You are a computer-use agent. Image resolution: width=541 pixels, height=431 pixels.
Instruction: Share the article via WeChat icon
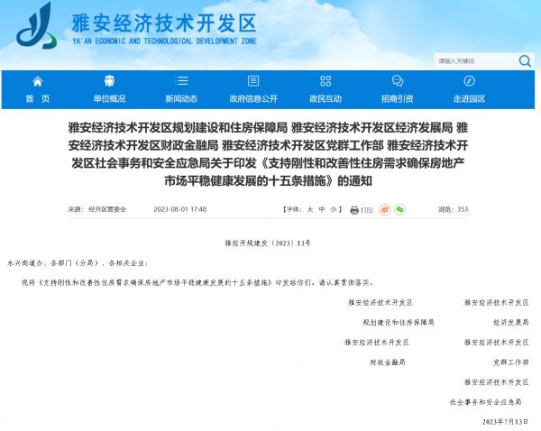[399, 209]
